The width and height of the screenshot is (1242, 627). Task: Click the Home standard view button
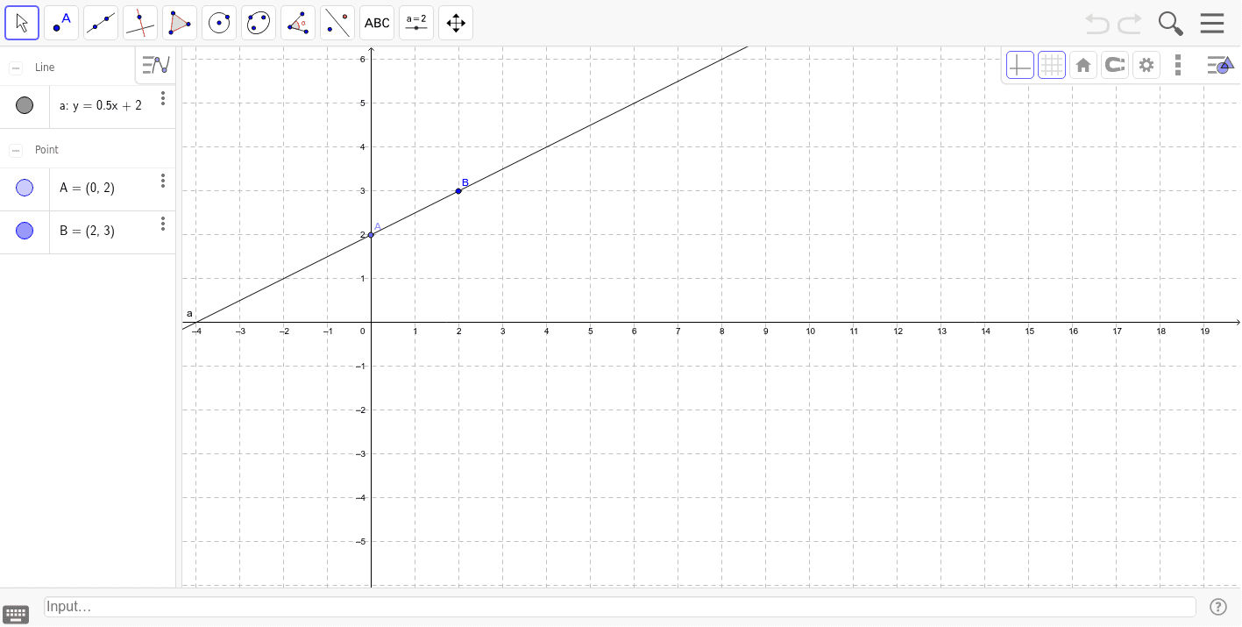tap(1083, 65)
